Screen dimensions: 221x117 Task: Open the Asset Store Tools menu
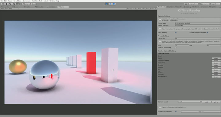tap(37, 1)
